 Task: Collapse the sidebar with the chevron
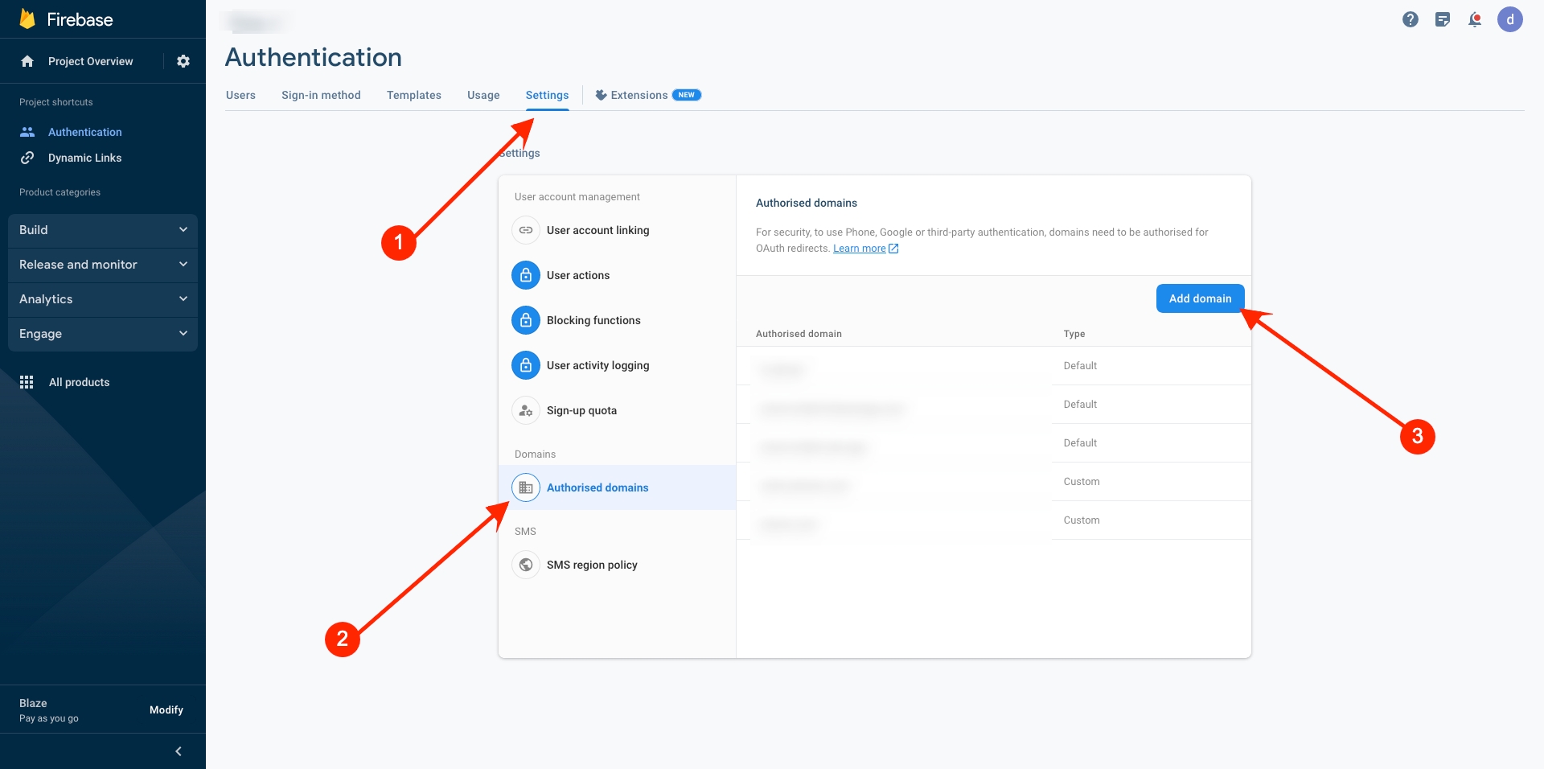[x=178, y=750]
